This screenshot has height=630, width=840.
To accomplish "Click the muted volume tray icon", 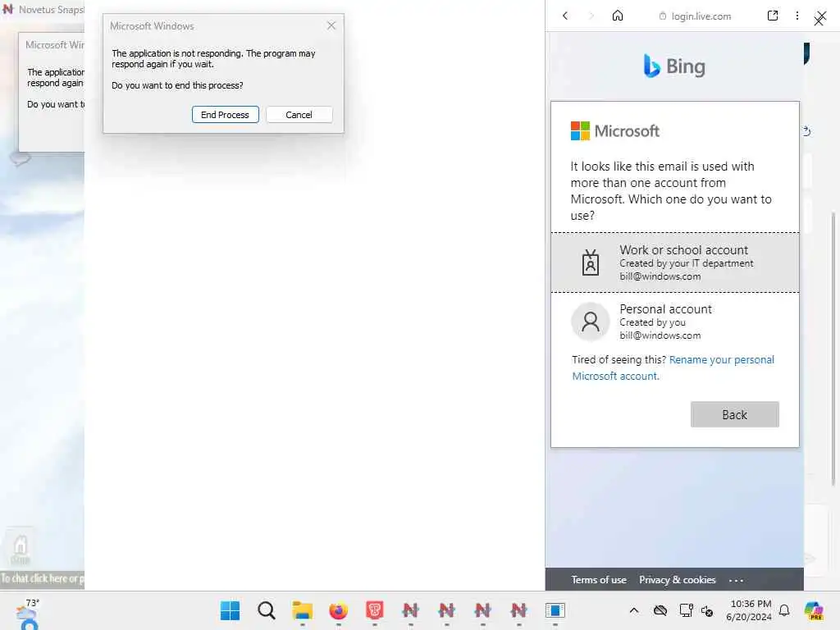I will (707, 610).
